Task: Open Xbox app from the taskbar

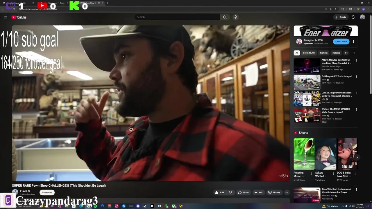Action: [x=174, y=206]
